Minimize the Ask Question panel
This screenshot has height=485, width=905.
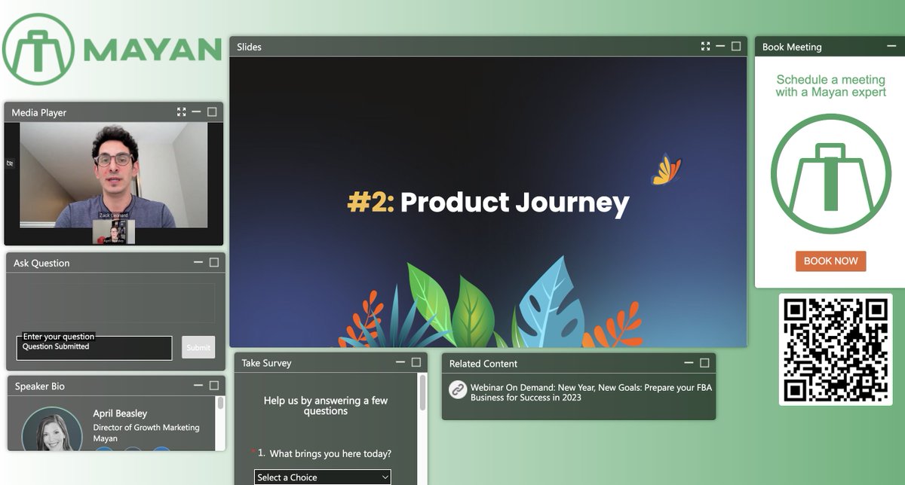point(198,262)
